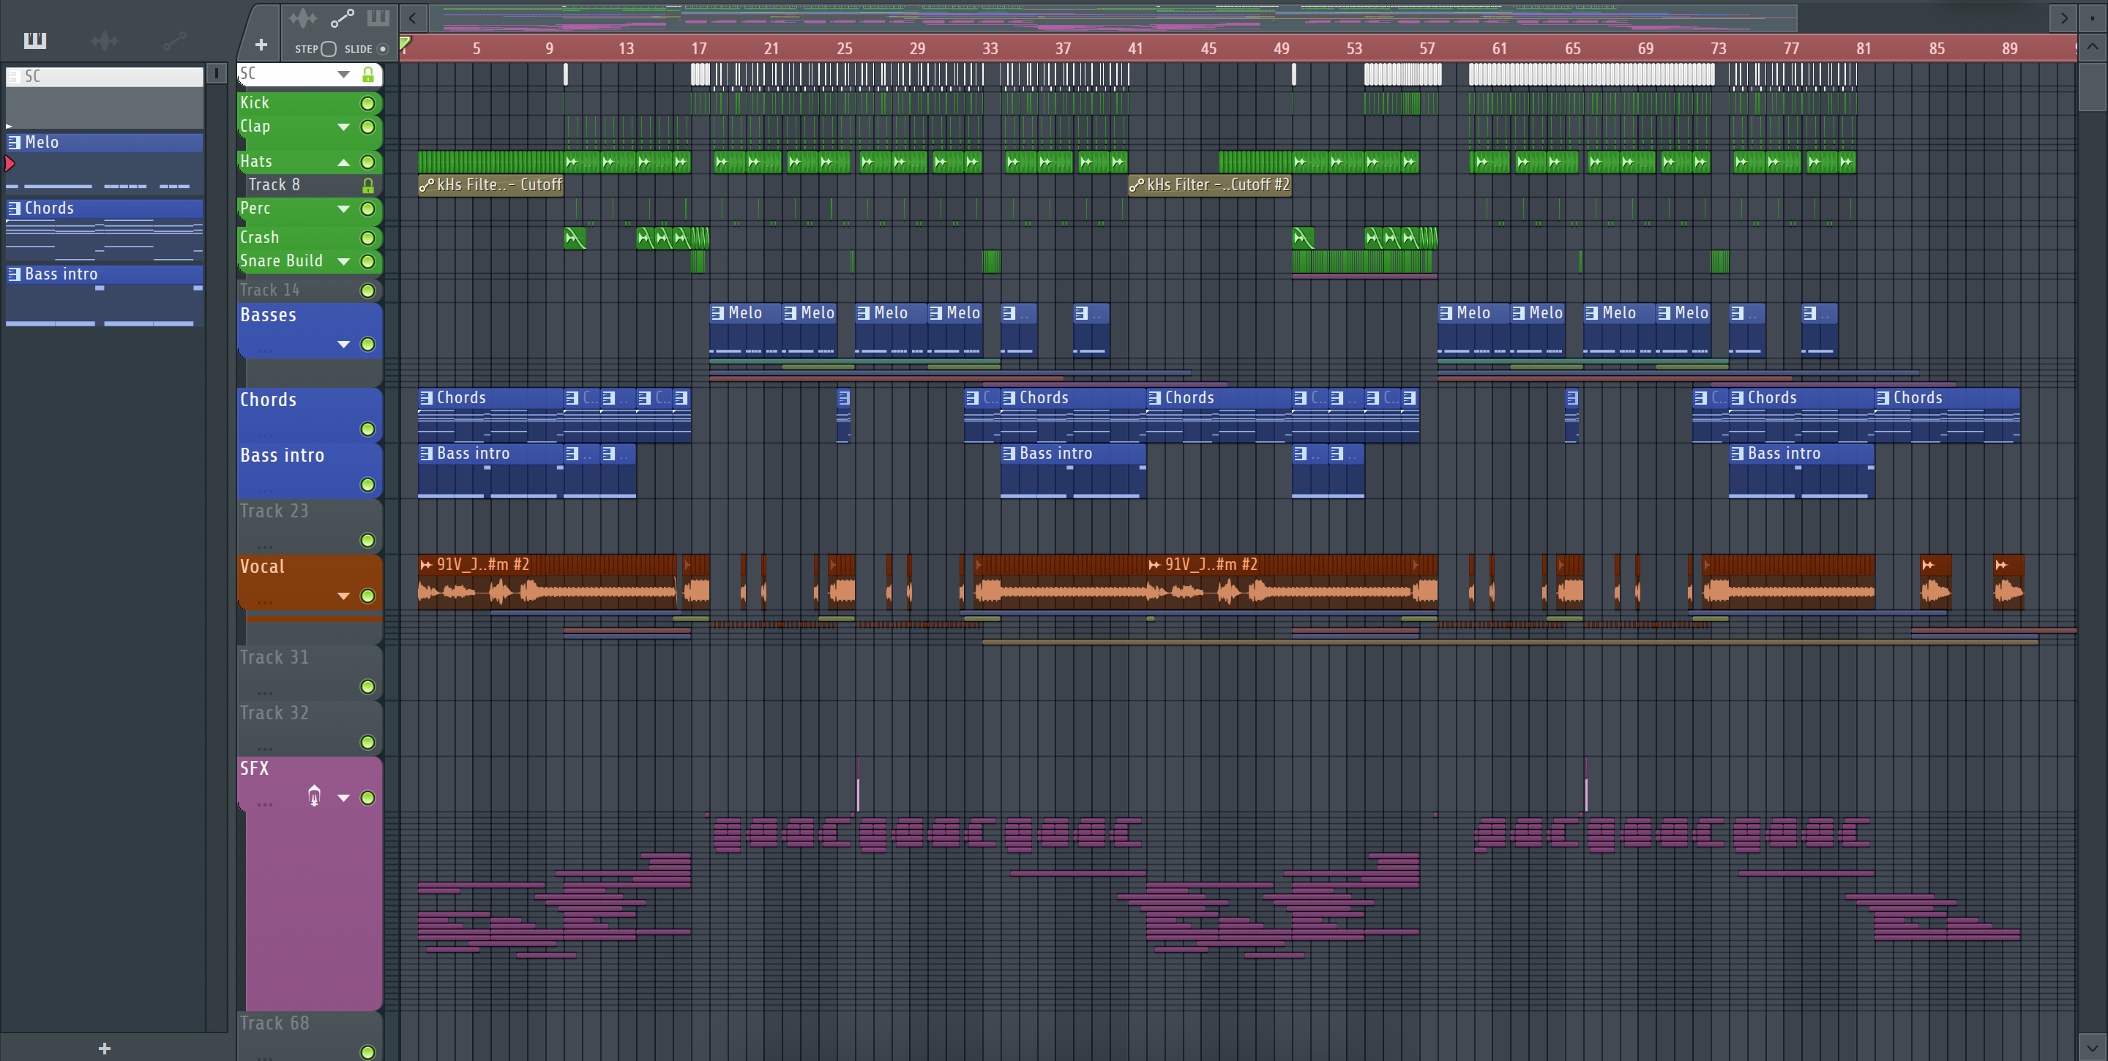Toggle lock on Track 8
This screenshot has width=2108, height=1061.
coord(368,186)
